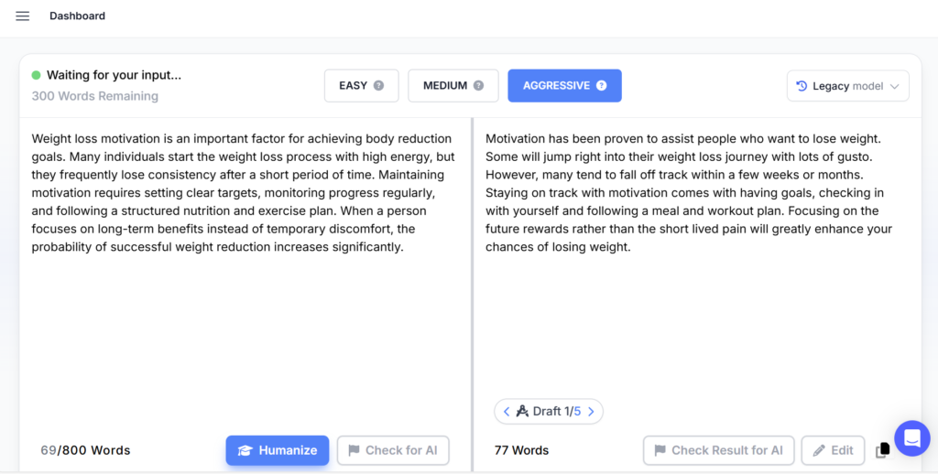The width and height of the screenshot is (938, 474).
Task: Click the Check for AI button
Action: [x=393, y=450]
